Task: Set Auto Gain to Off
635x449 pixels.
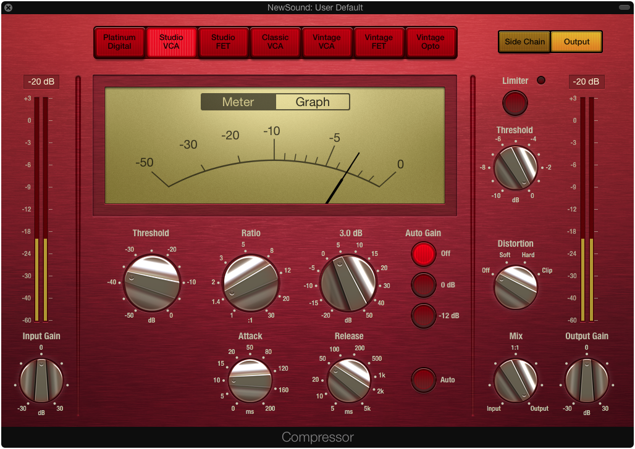Action: (x=424, y=253)
